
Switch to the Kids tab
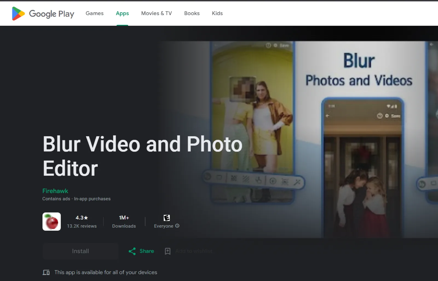tap(217, 13)
